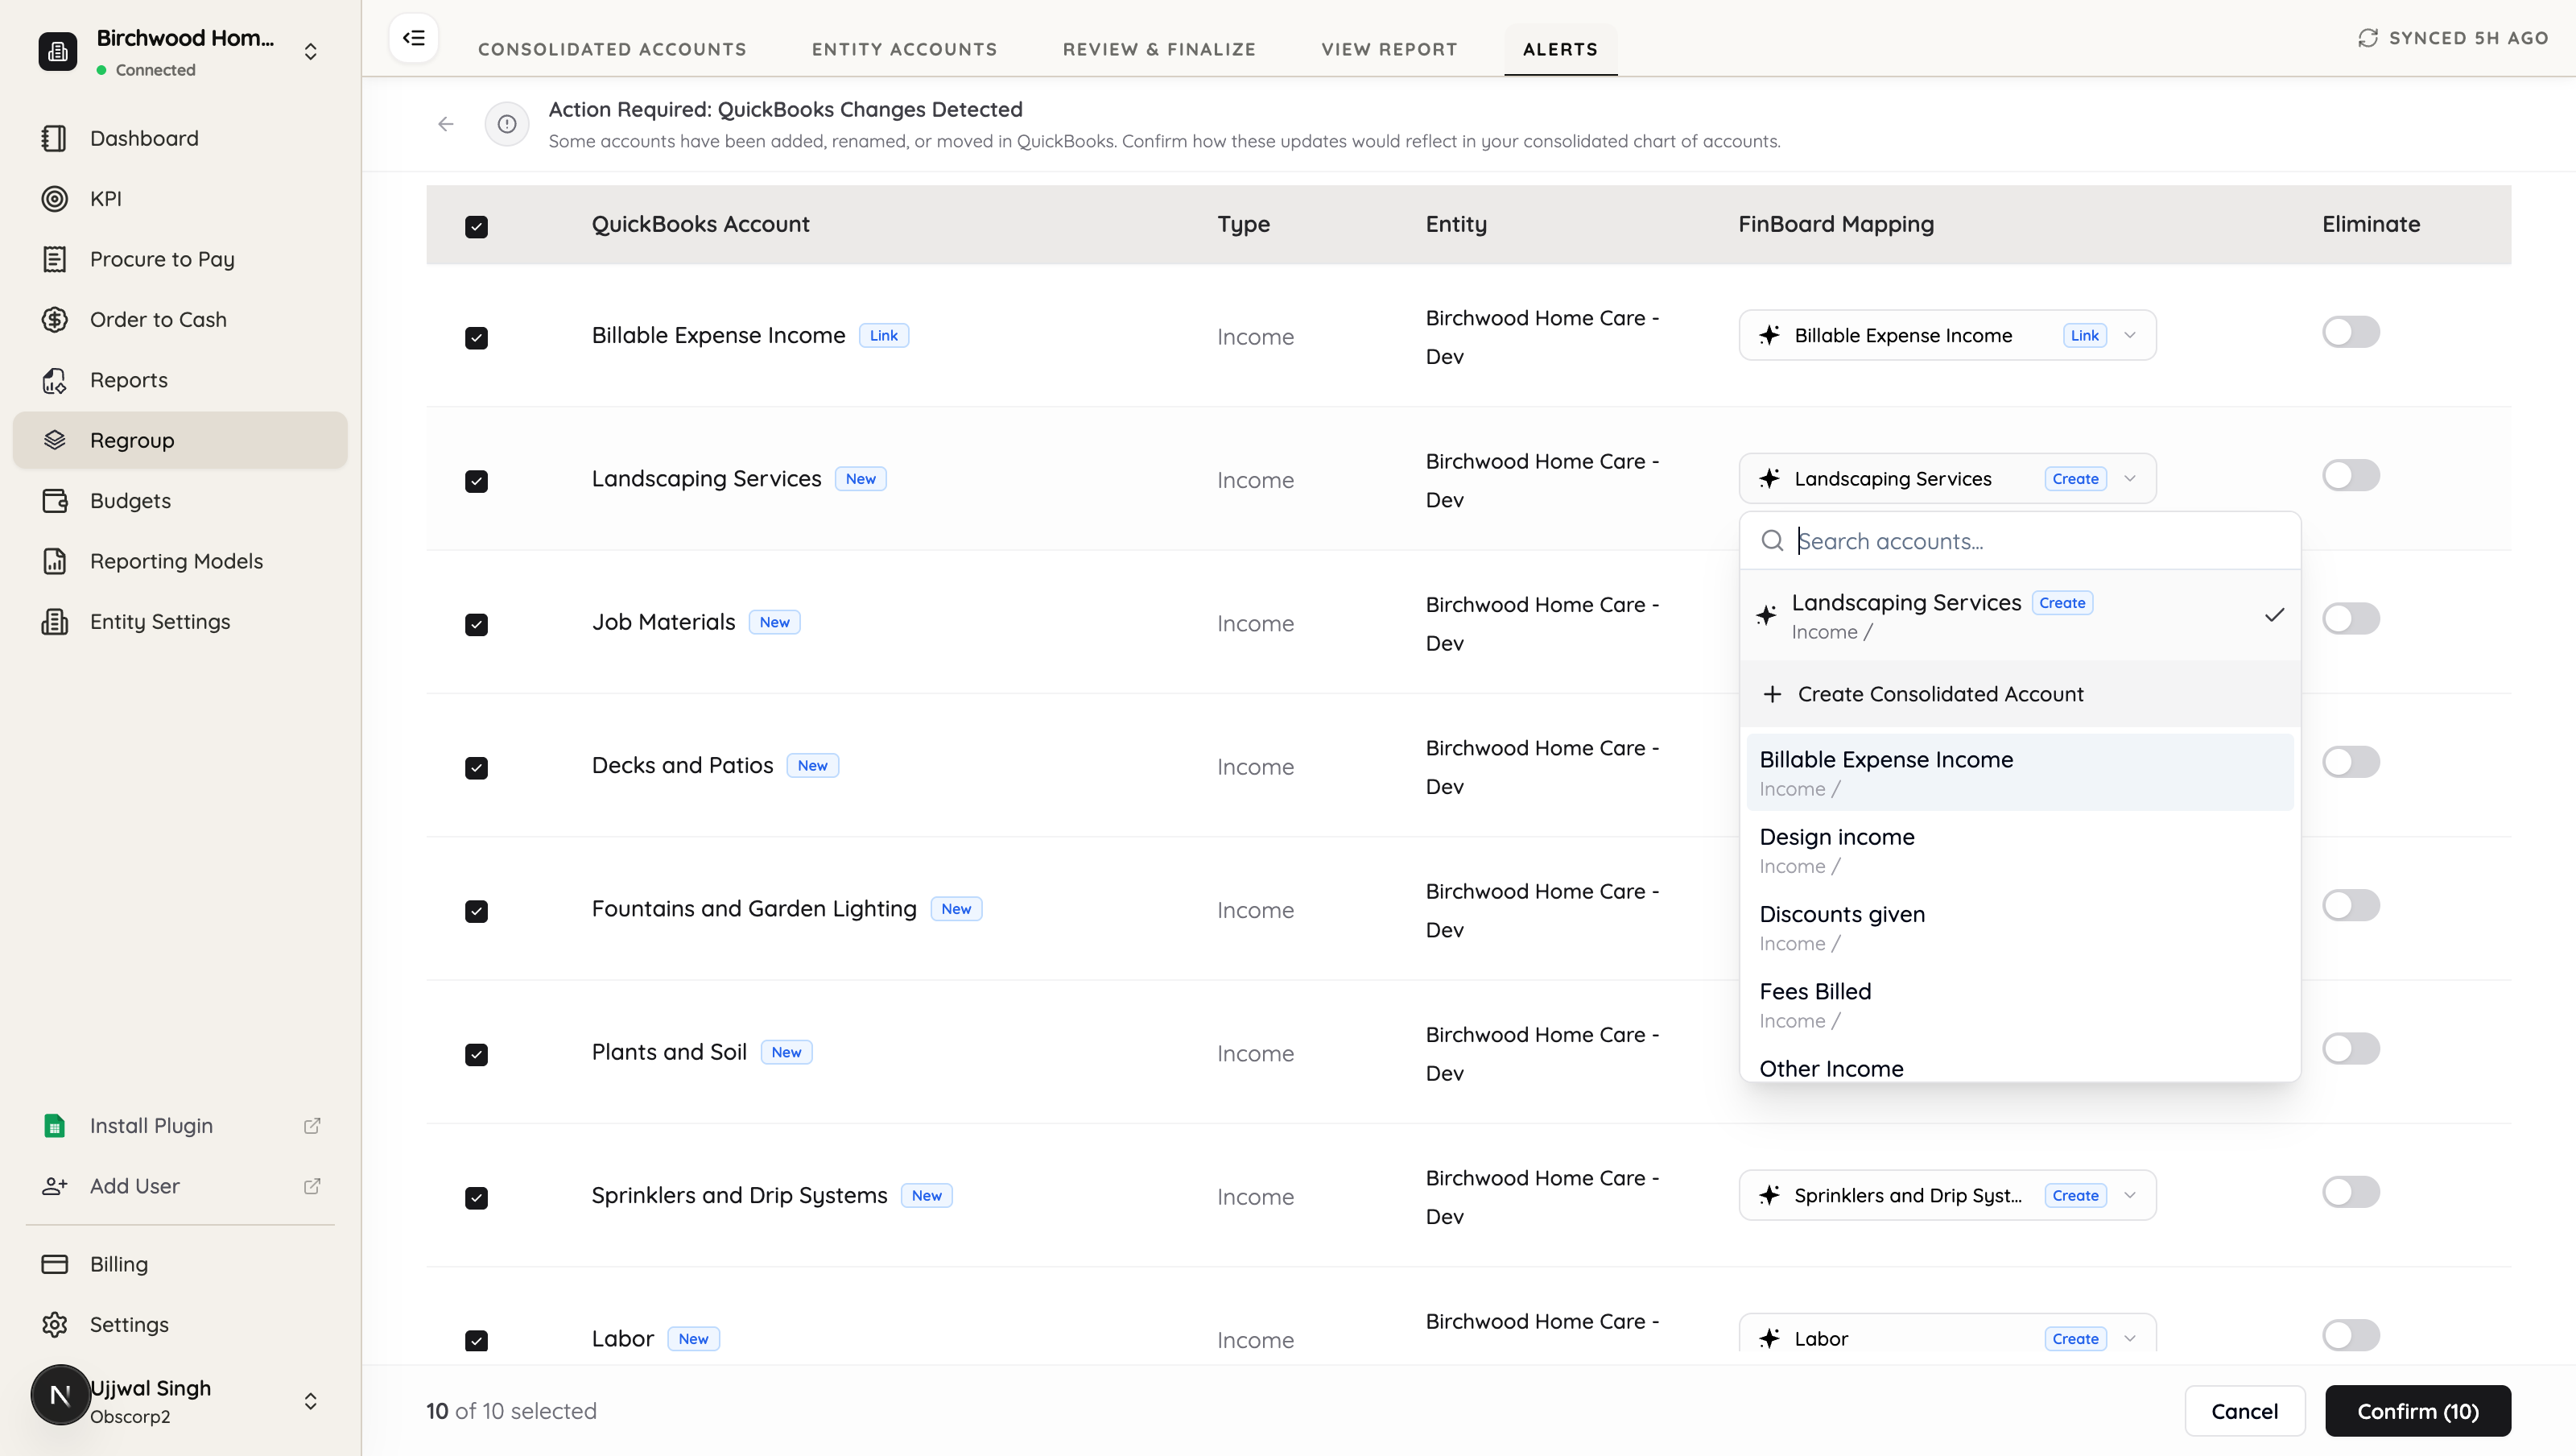Select Billable Expense Income dropdown option
Viewport: 2576px width, 1456px height.
[x=2019, y=772]
